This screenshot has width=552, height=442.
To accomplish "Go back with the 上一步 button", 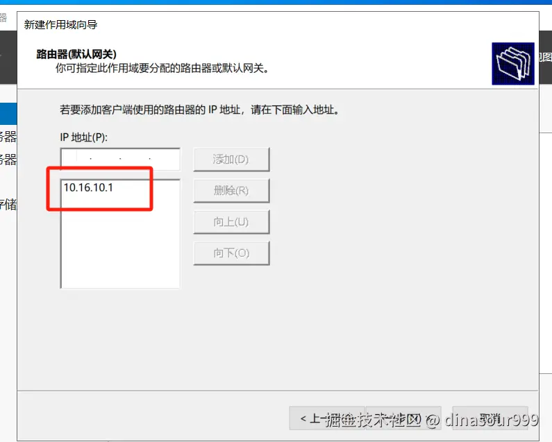I will 327,418.
